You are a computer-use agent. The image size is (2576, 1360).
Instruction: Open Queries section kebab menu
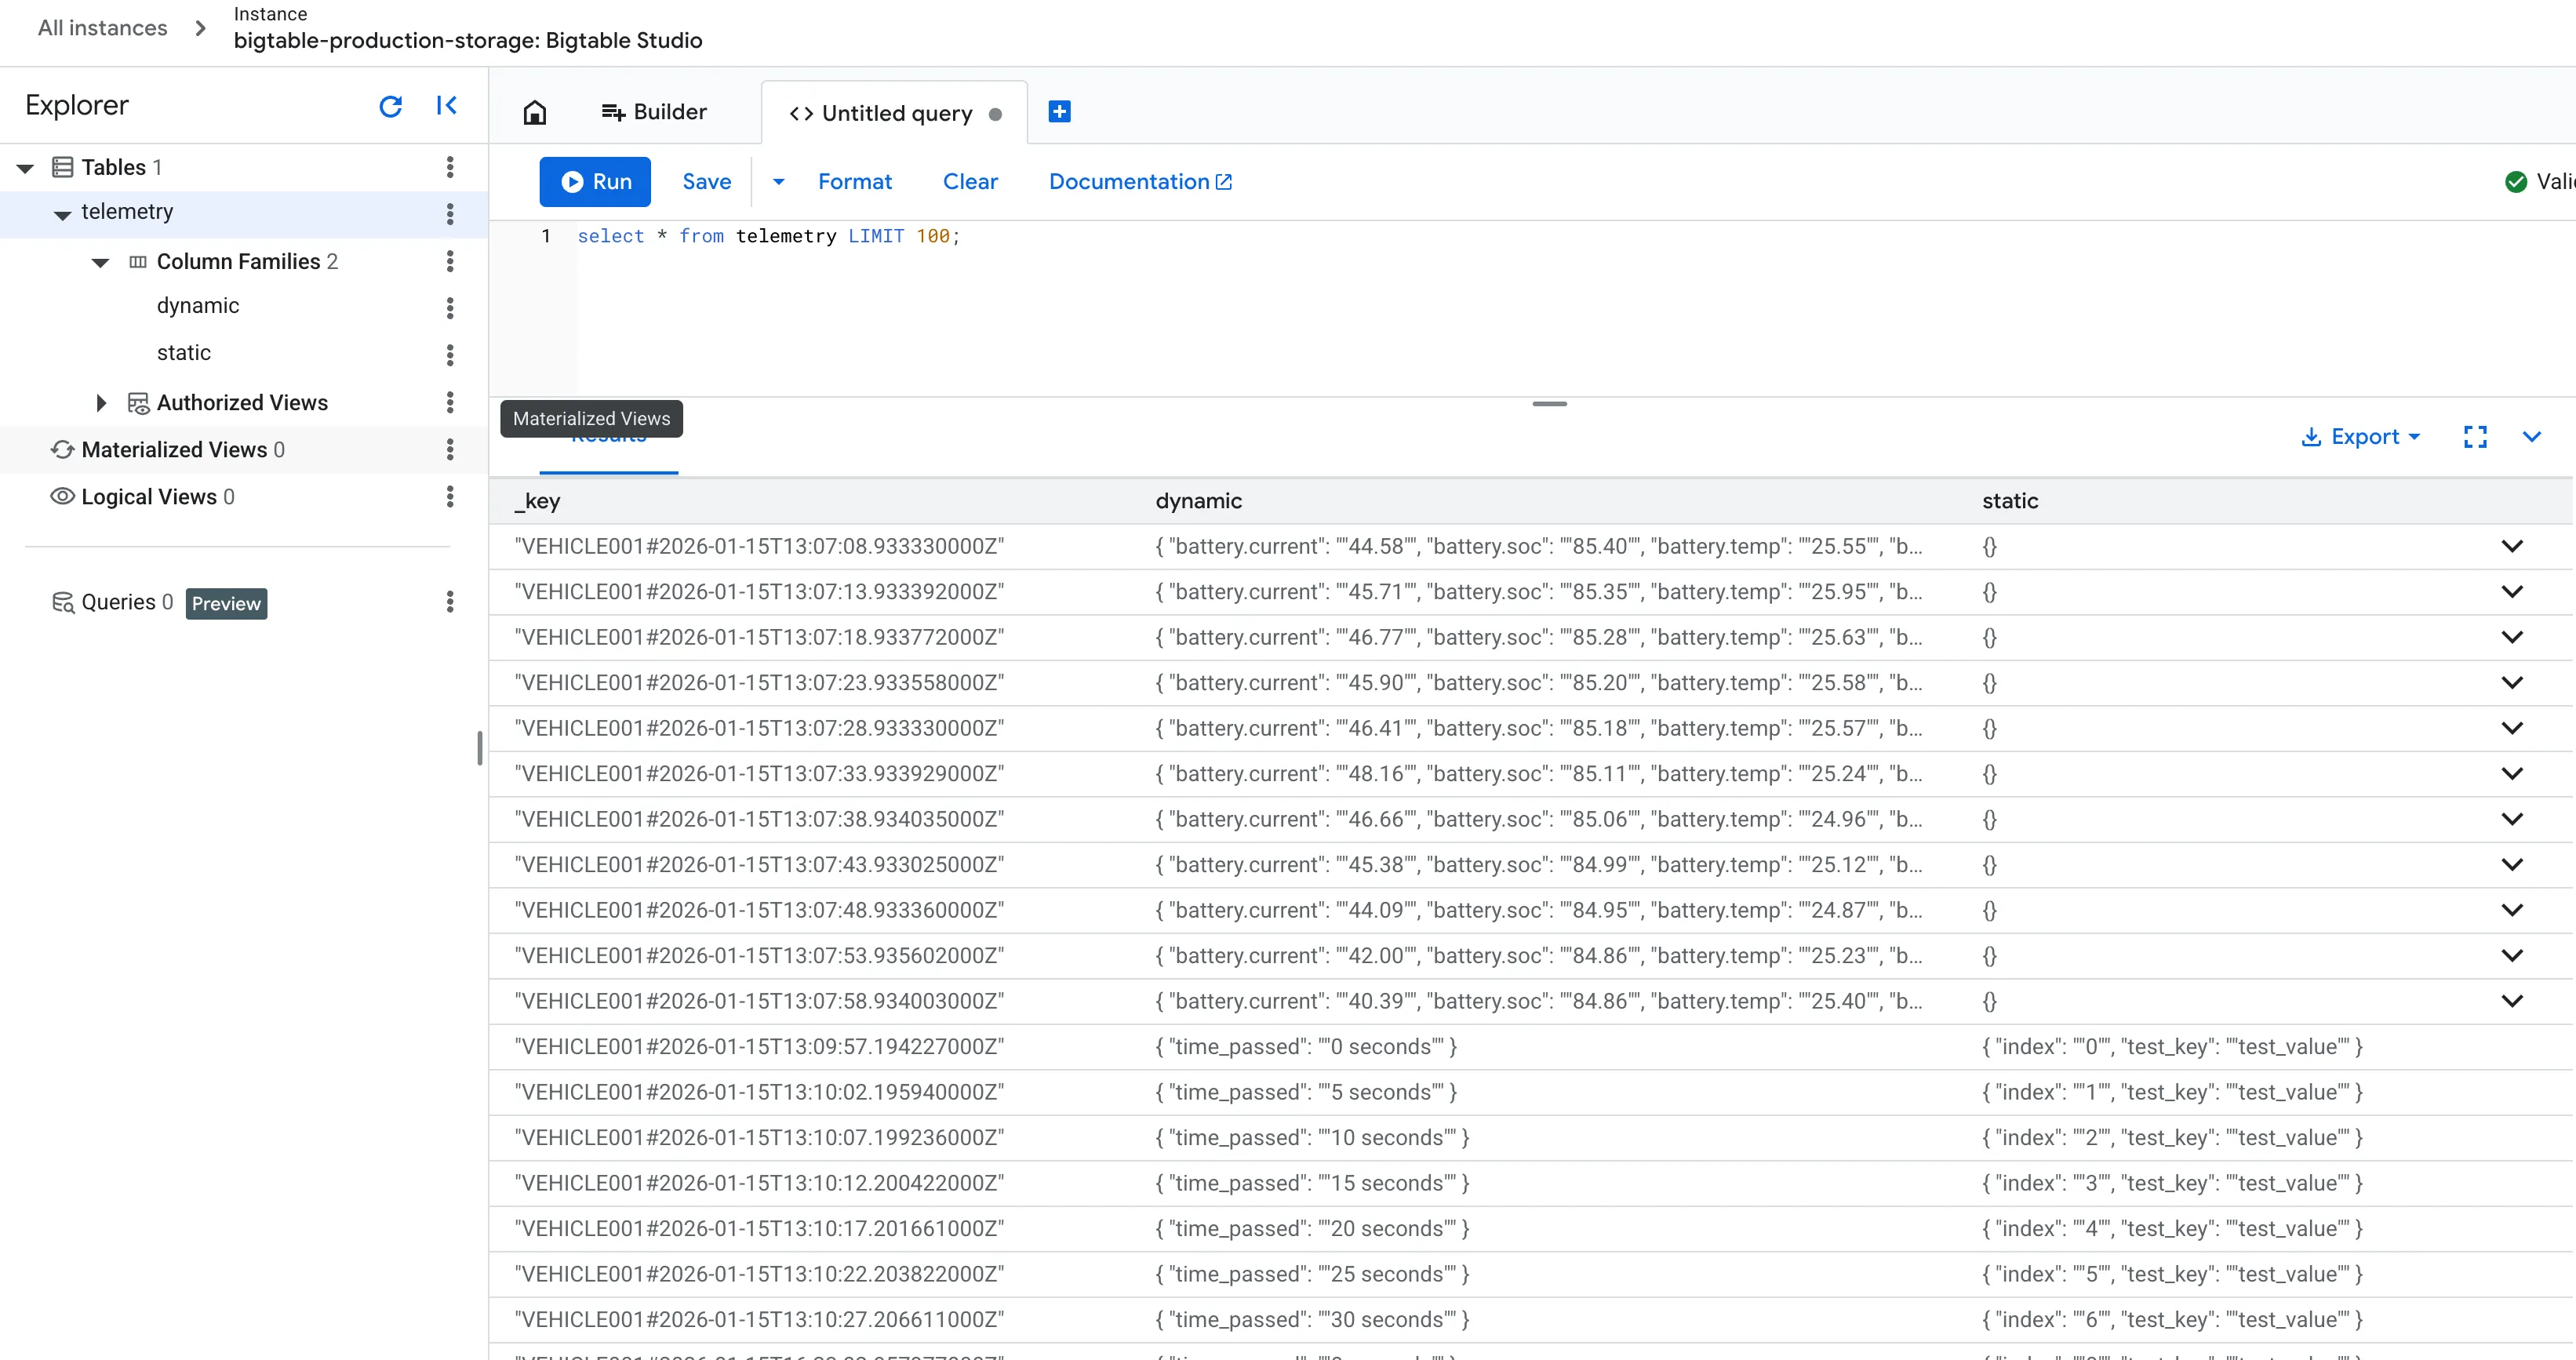(x=450, y=602)
